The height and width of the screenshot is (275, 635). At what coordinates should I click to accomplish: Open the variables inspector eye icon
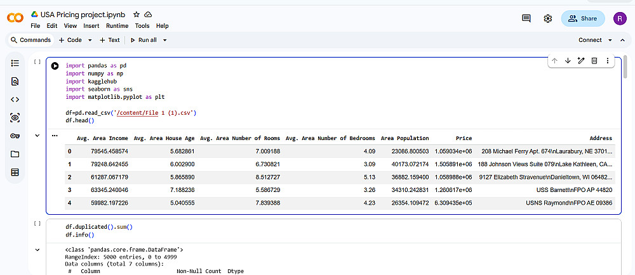(15, 118)
